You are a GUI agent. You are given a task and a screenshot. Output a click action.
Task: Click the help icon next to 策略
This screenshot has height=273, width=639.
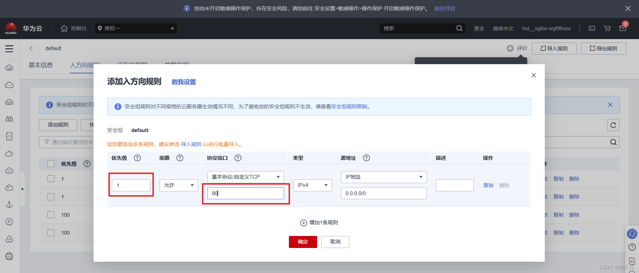(180, 158)
